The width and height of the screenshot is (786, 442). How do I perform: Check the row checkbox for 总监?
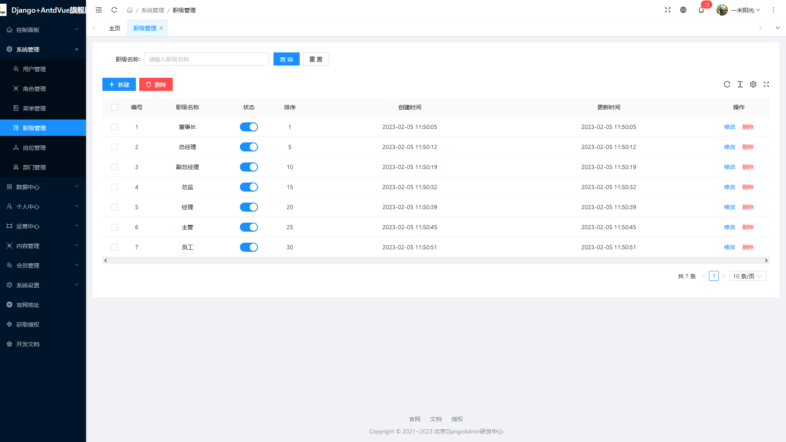[115, 187]
